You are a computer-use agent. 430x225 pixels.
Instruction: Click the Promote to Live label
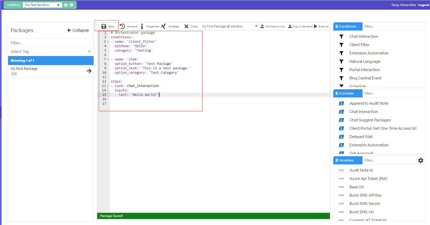point(275,27)
